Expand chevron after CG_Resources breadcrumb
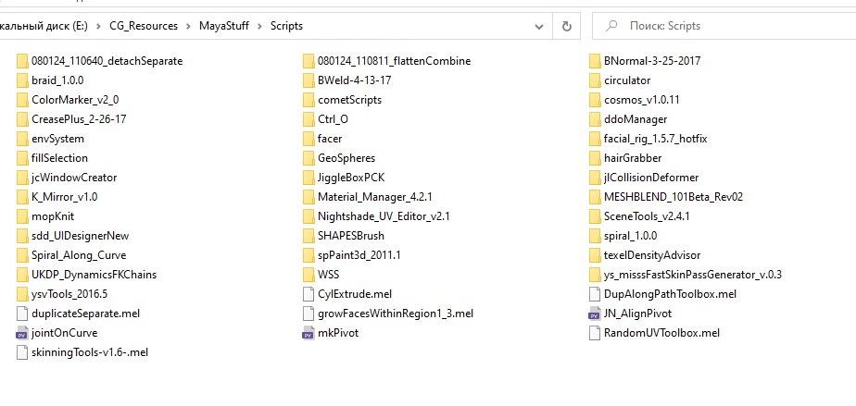The height and width of the screenshot is (406, 856). (188, 26)
